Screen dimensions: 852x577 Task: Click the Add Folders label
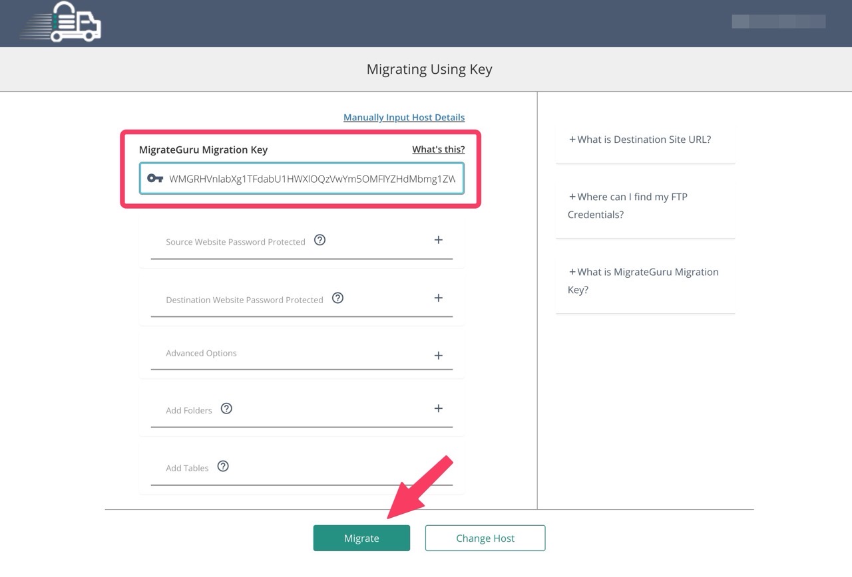tap(189, 410)
